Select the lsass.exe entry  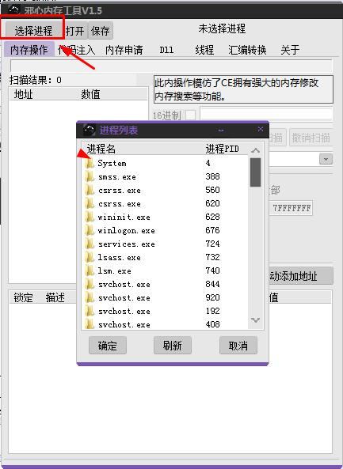[x=120, y=258]
